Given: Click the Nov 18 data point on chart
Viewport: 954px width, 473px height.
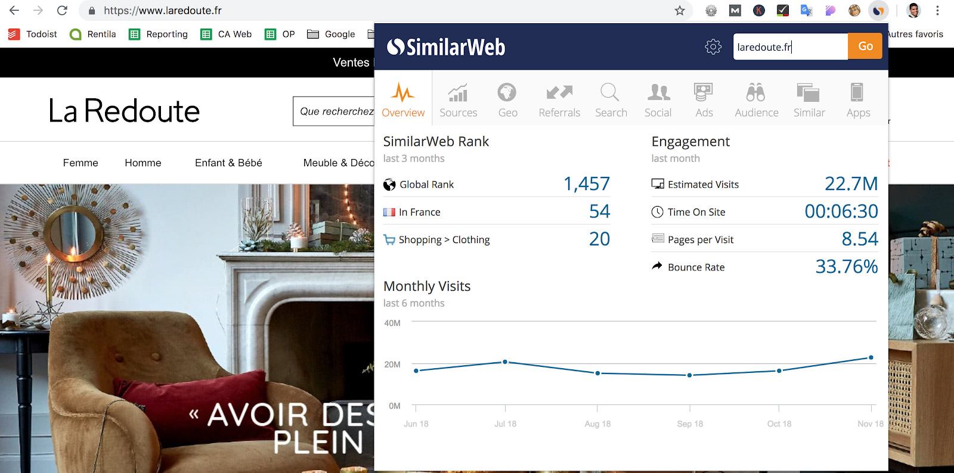Looking at the screenshot, I should click(871, 357).
